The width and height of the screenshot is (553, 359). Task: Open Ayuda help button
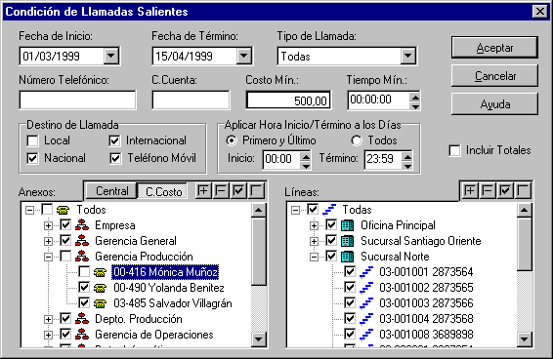[494, 104]
